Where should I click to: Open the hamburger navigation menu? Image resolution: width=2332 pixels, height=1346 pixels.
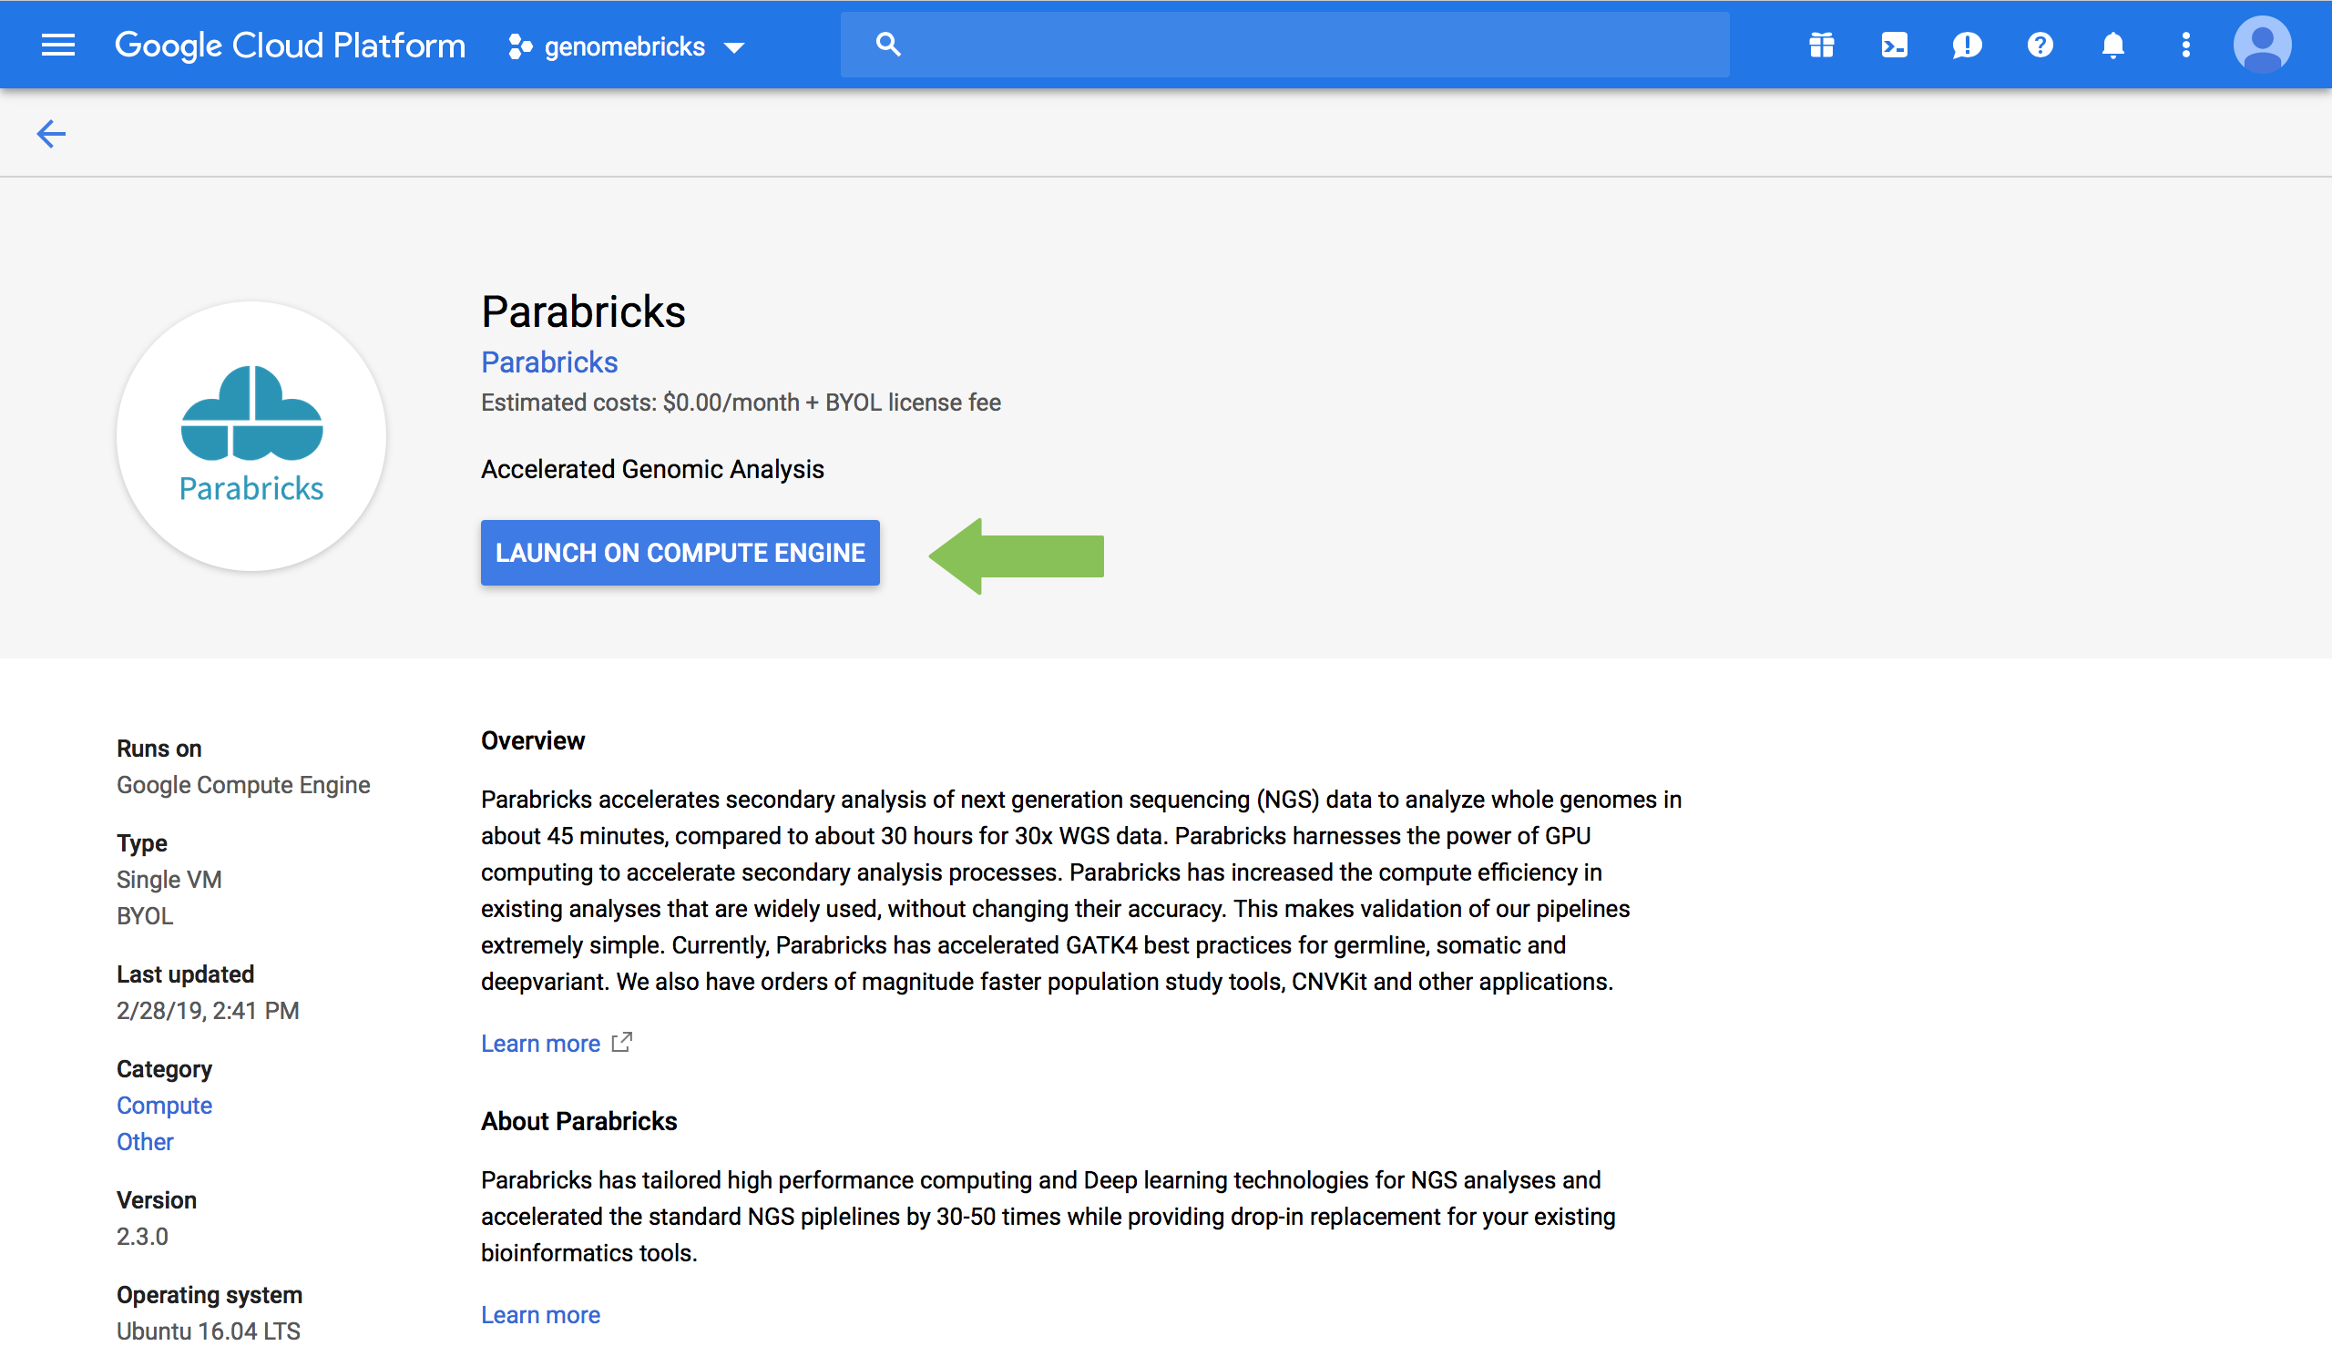[x=58, y=45]
